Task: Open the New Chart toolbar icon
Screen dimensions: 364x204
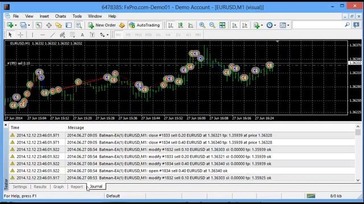Action: pos(10,25)
